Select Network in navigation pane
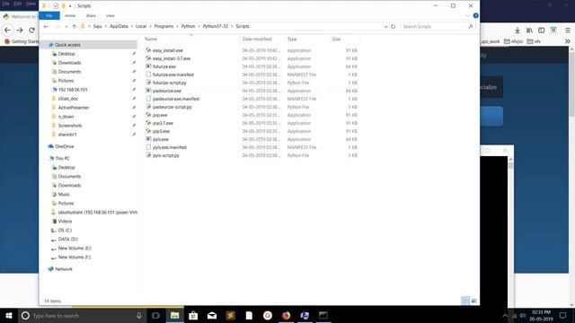575x323 pixels. point(64,269)
